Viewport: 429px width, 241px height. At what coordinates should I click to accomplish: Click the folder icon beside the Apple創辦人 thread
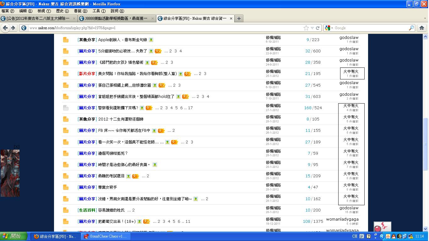coord(66,40)
